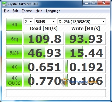Click the CrystalDiskMark 3.0.1 window title
112x102 pixels.
point(23,4)
